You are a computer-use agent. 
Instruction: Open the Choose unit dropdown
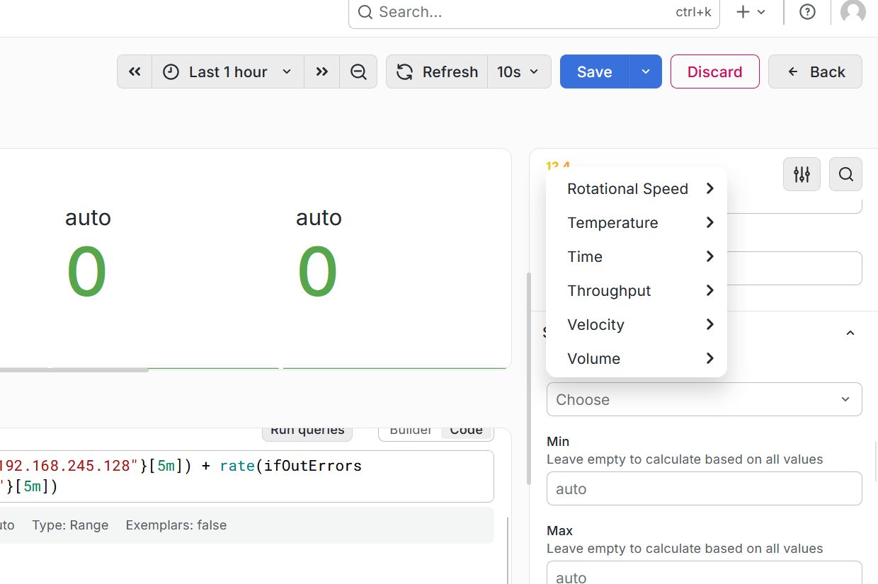704,399
